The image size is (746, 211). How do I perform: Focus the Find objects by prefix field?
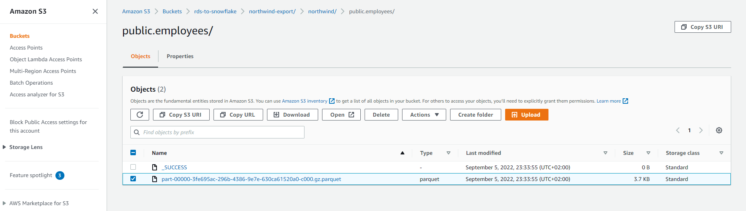[217, 132]
